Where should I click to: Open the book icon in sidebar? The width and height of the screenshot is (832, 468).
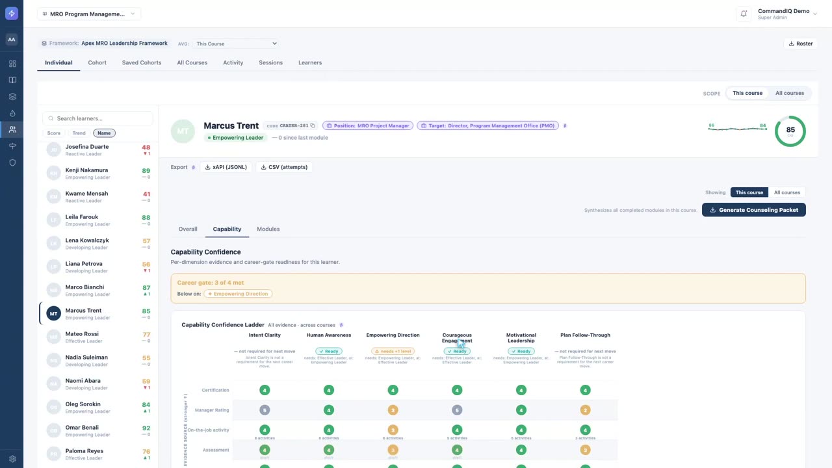[12, 81]
